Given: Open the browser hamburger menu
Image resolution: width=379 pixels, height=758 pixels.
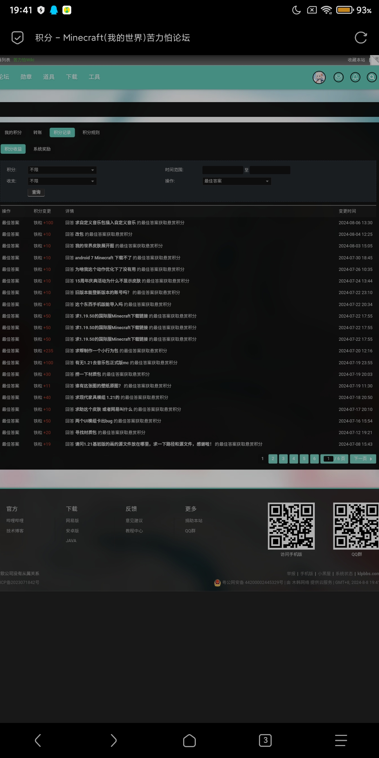Looking at the screenshot, I should [x=341, y=740].
